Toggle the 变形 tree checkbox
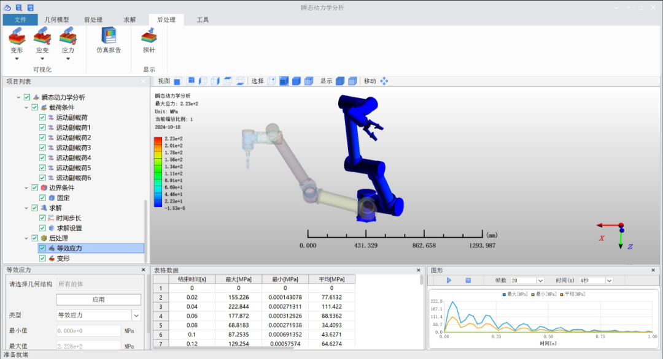This screenshot has width=663, height=359. (42, 259)
